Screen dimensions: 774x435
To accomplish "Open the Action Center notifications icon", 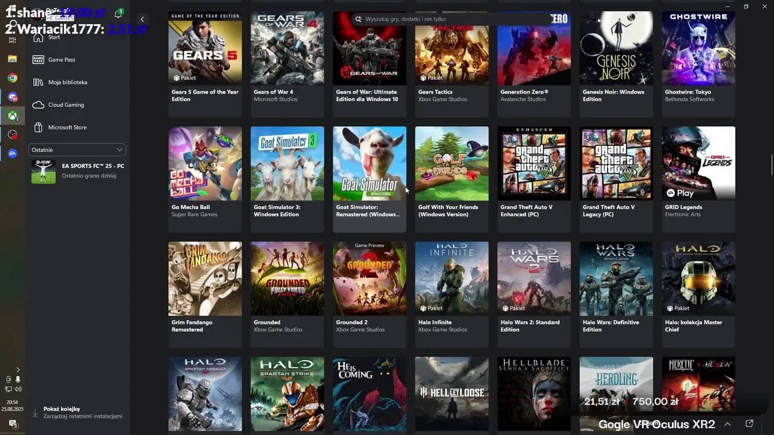I will pos(12,424).
